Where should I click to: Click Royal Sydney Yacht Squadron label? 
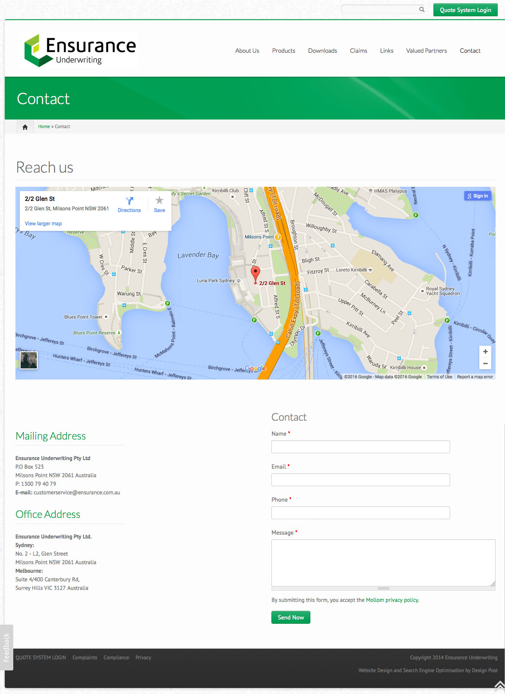point(443,291)
